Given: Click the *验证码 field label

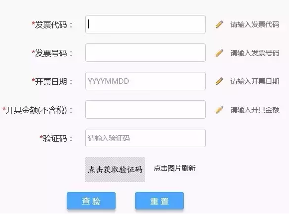Looking at the screenshot, I should (56, 138).
